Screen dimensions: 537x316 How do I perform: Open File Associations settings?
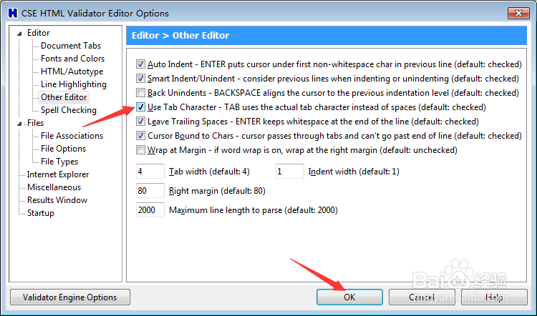[x=72, y=136]
